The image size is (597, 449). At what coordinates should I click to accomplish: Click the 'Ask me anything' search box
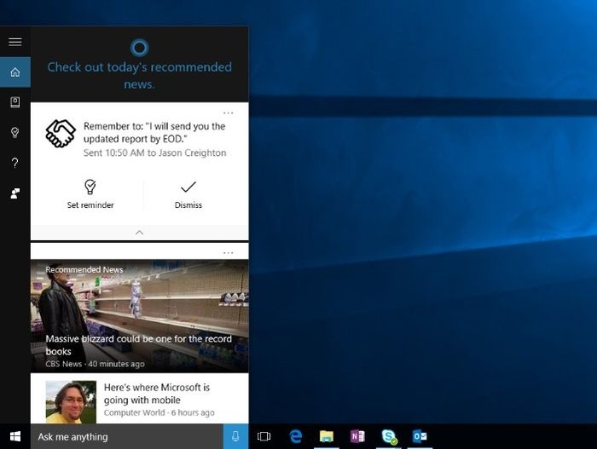pyautogui.click(x=126, y=436)
